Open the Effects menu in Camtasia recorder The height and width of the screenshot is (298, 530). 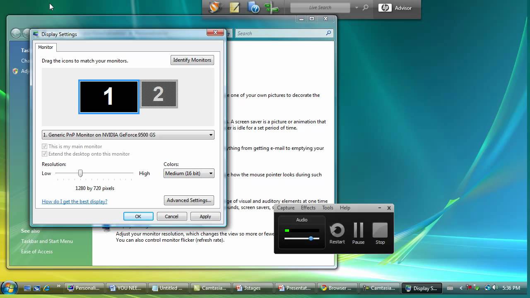pyautogui.click(x=308, y=208)
